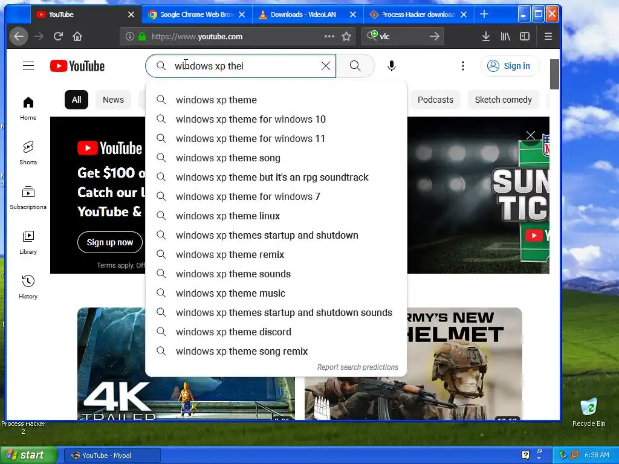Open browser home page icon
Image resolution: width=619 pixels, height=464 pixels.
(x=77, y=37)
